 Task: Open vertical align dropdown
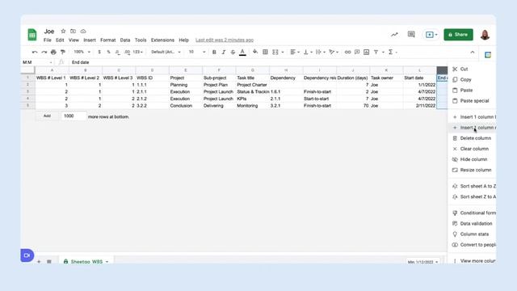pyautogui.click(x=308, y=52)
